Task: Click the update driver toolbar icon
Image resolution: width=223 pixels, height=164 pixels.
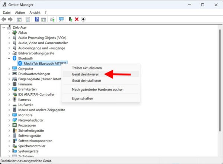Action: click(52, 19)
